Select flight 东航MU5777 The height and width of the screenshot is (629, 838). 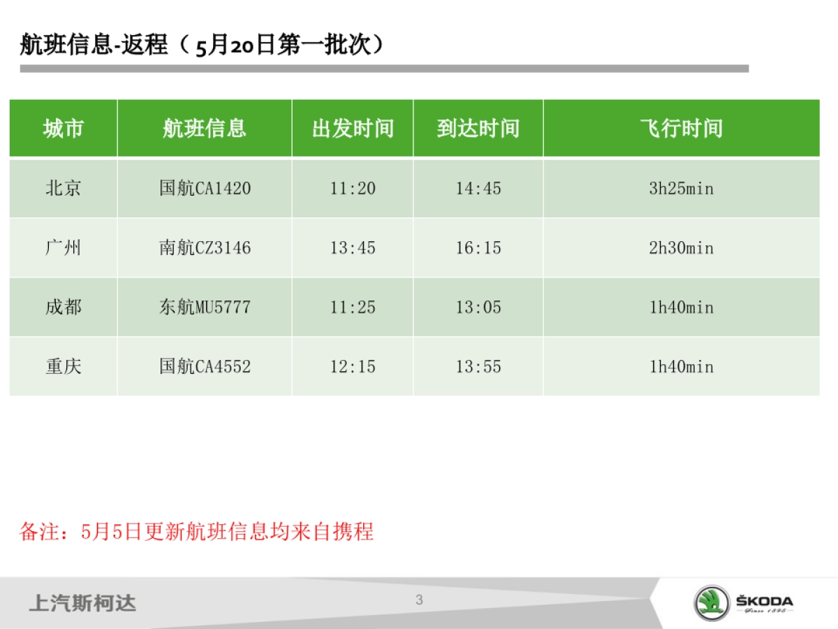[204, 307]
